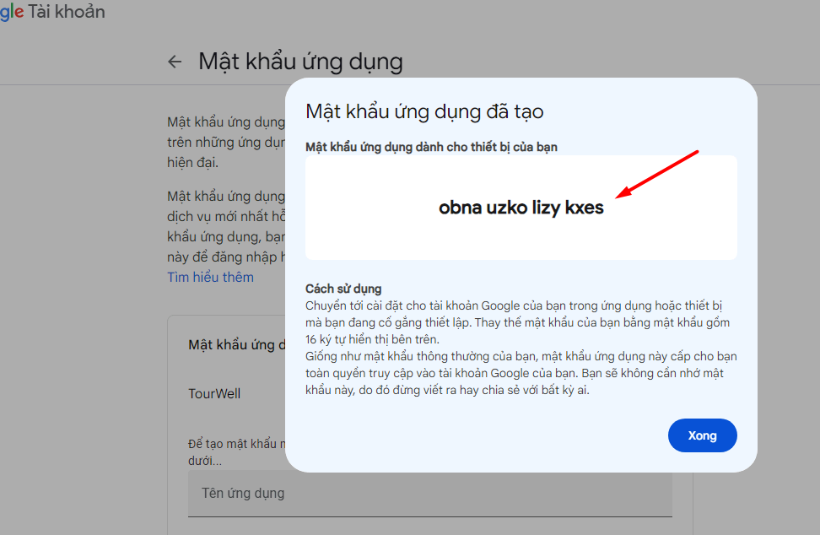The width and height of the screenshot is (820, 535).
Task: Click the label ending with thiết bị của bạn
Action: pyautogui.click(x=431, y=147)
